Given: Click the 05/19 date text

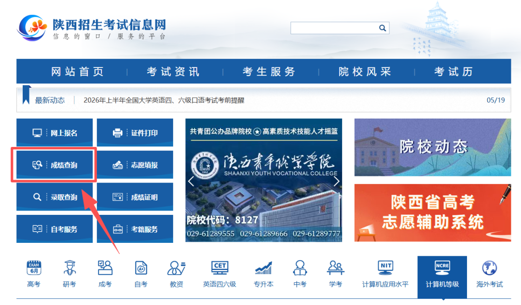Looking at the screenshot, I should (495, 100).
